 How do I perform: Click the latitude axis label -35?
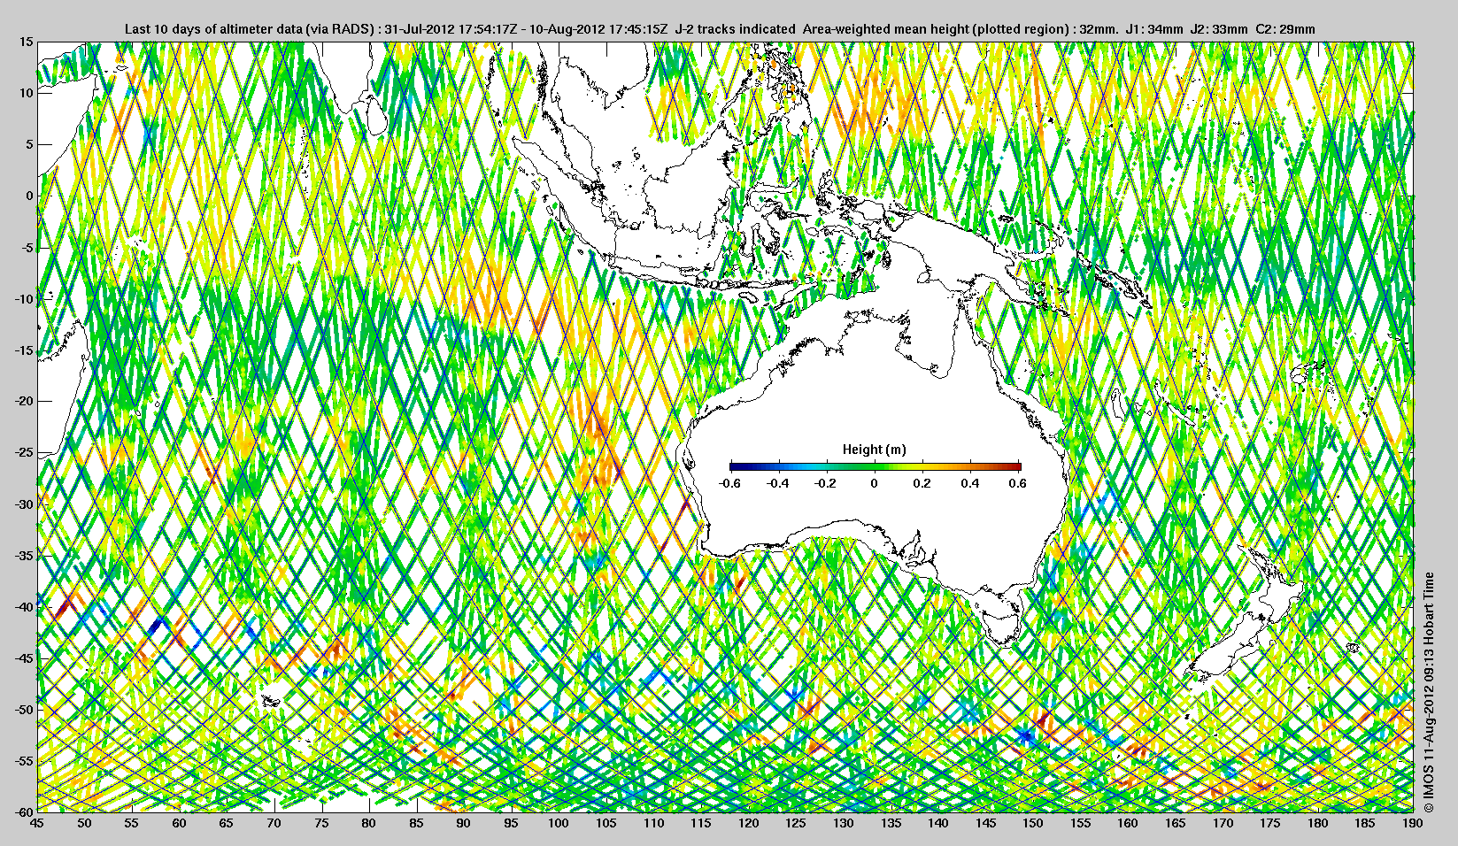click(x=24, y=556)
